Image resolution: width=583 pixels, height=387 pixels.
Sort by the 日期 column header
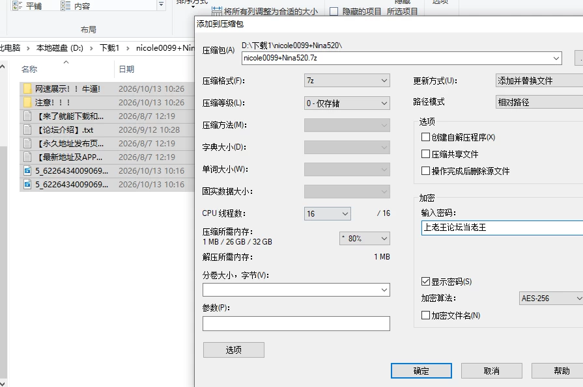point(126,69)
